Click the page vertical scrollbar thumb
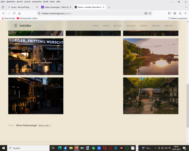Image resolution: width=189 pixels, height=151 pixels. 188,106
